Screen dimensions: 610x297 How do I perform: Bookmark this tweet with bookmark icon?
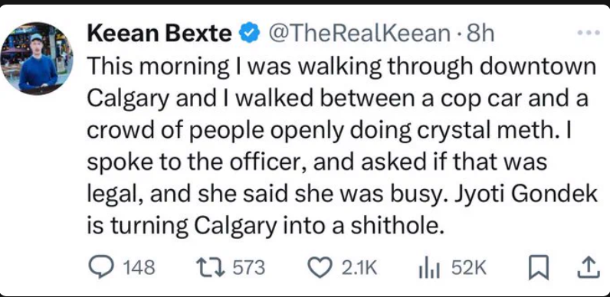539,269
